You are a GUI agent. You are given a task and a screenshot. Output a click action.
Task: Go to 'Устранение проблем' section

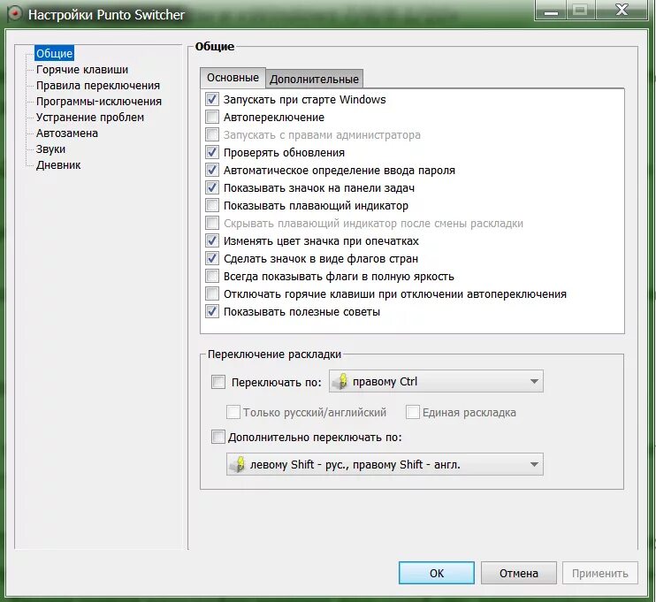pyautogui.click(x=90, y=118)
